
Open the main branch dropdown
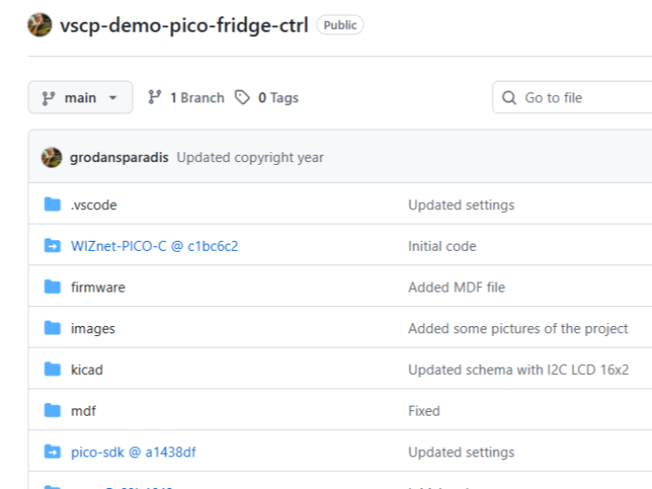coord(81,98)
